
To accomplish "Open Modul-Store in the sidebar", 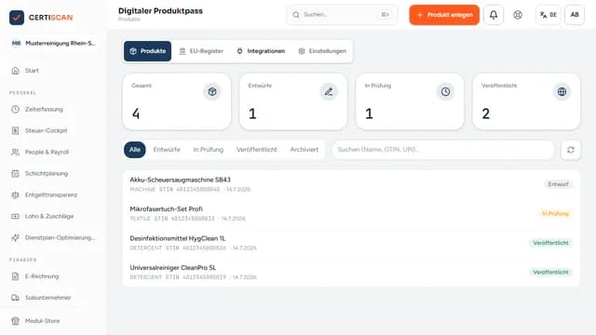I will (53, 321).
